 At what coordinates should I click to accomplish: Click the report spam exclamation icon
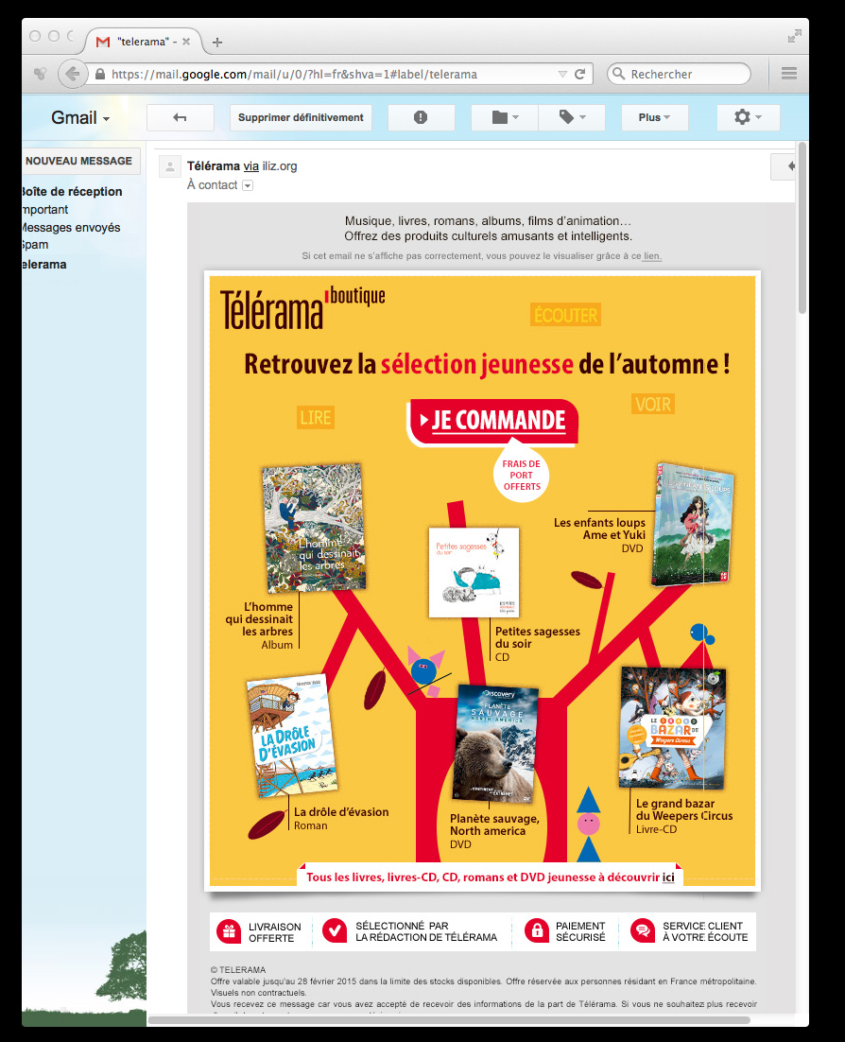(x=421, y=117)
